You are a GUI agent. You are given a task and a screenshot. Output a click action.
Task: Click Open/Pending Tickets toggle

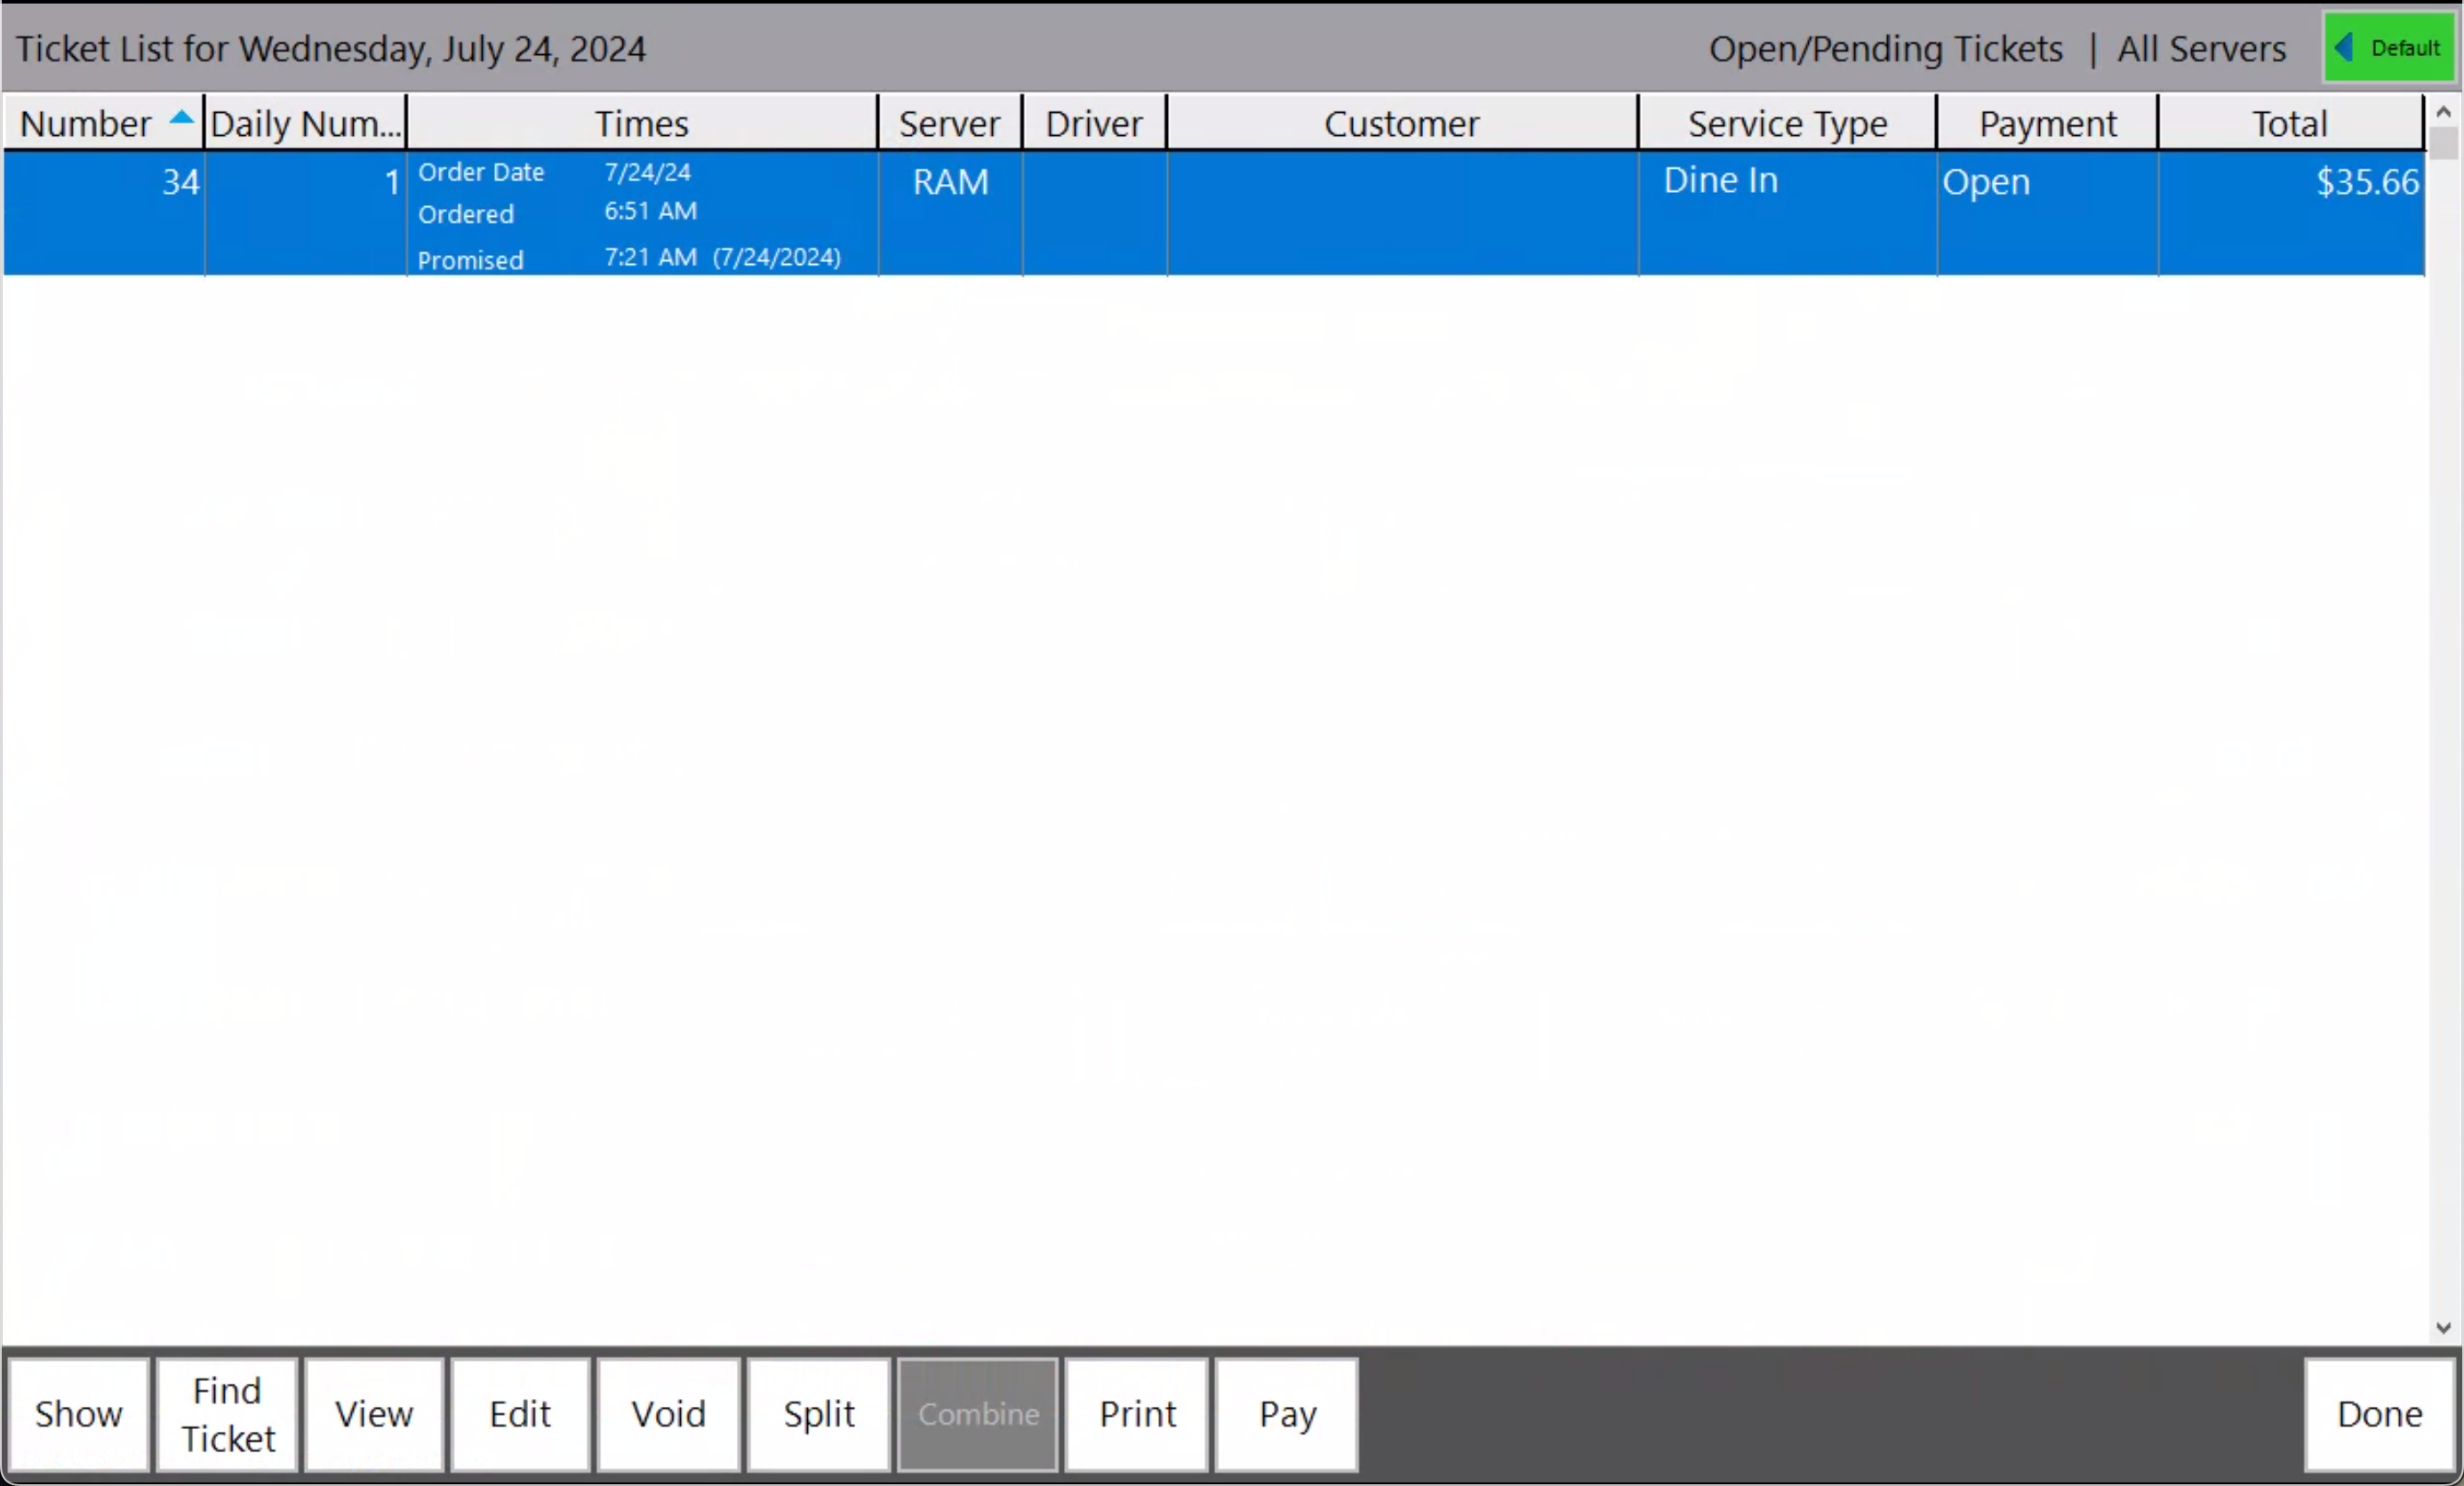tap(1884, 47)
